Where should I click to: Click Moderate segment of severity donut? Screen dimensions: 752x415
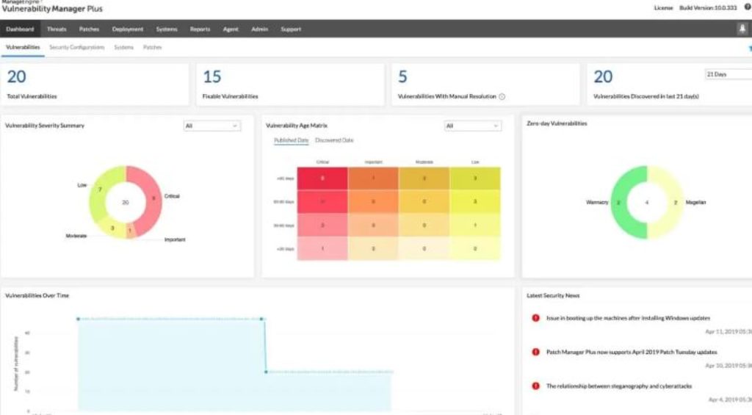[112, 228]
